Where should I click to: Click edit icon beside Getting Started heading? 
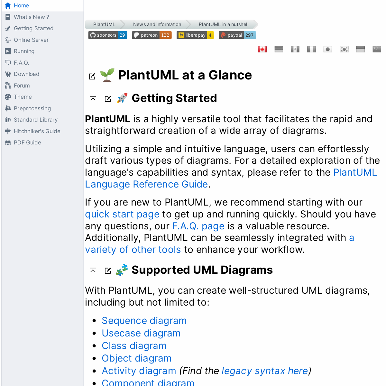coord(108,99)
